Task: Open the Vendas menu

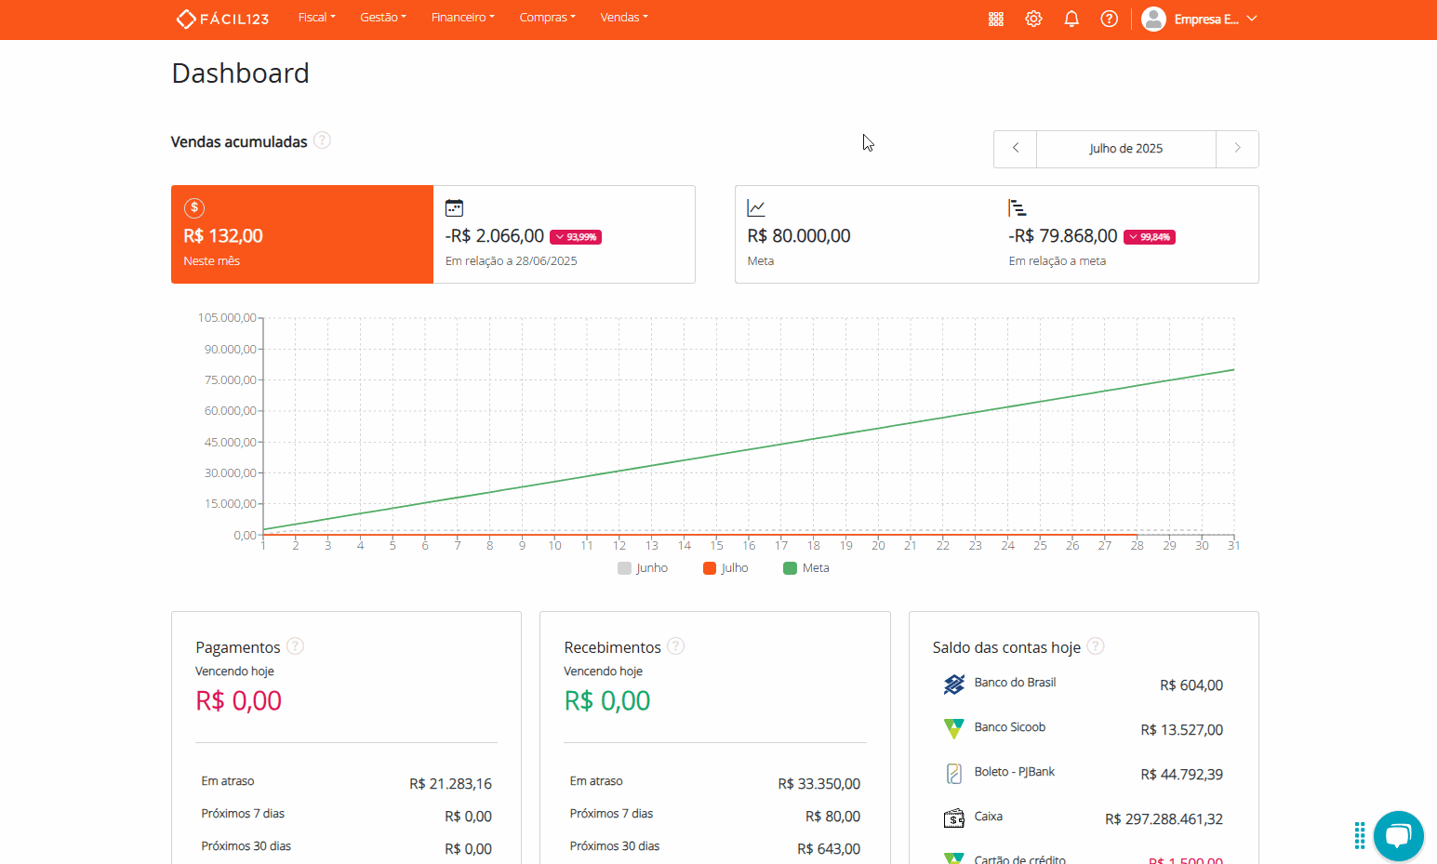Action: point(623,18)
